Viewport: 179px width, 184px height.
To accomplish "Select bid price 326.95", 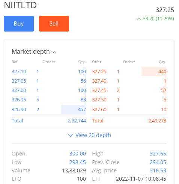I will point(19,100).
